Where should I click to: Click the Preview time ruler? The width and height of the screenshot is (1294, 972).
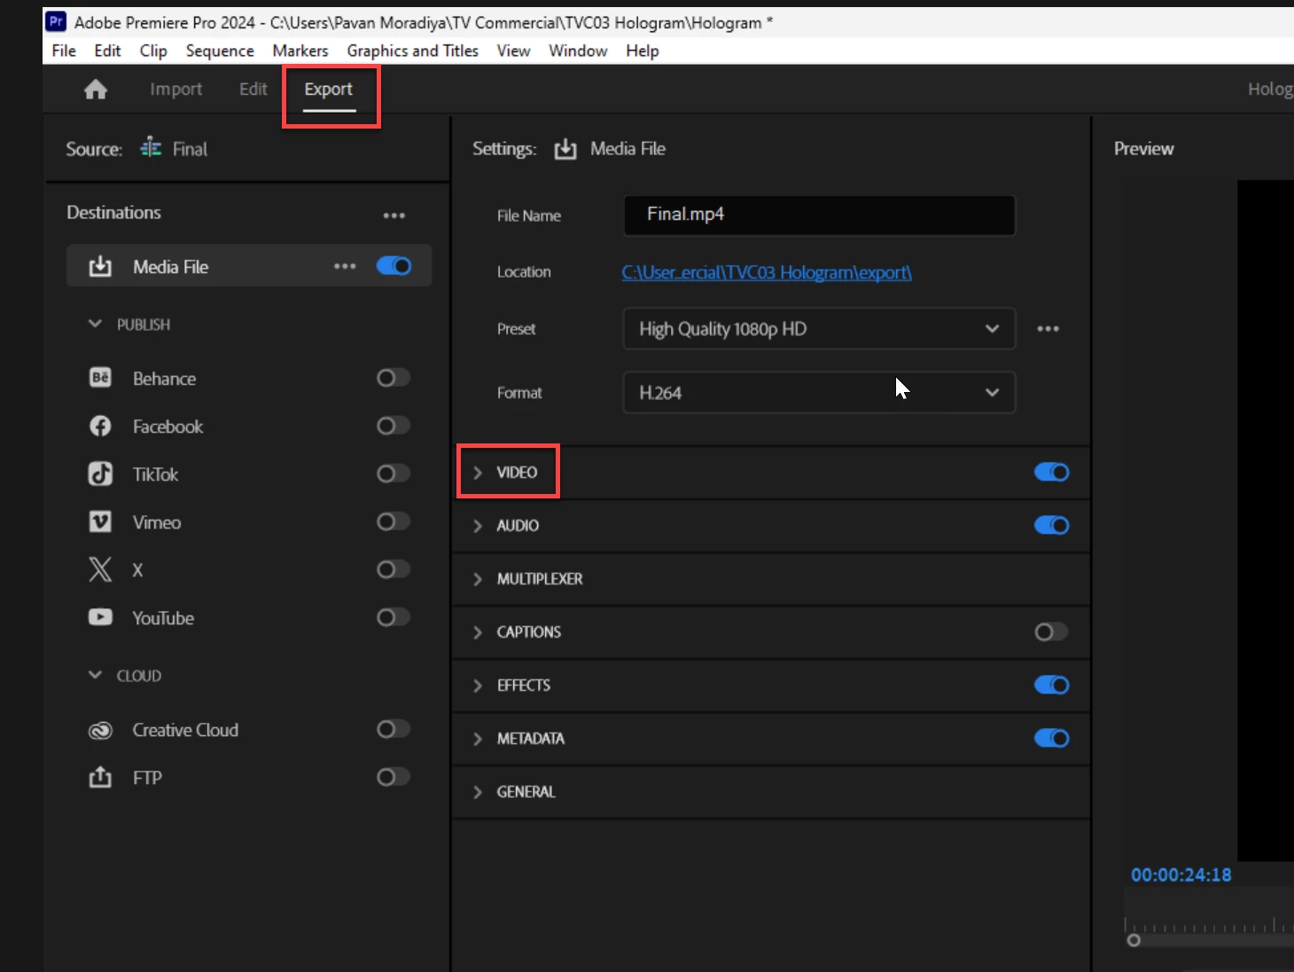tap(1209, 924)
